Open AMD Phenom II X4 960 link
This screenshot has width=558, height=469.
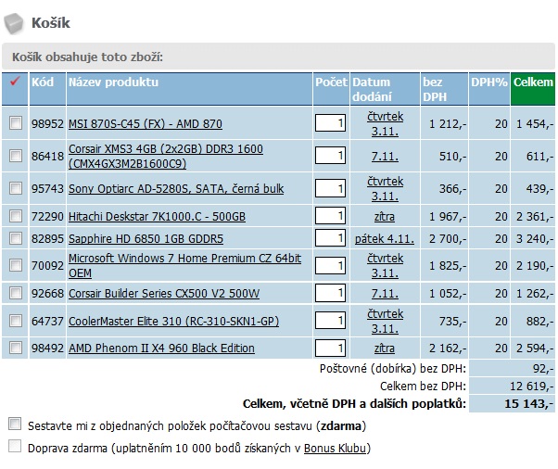[161, 348]
